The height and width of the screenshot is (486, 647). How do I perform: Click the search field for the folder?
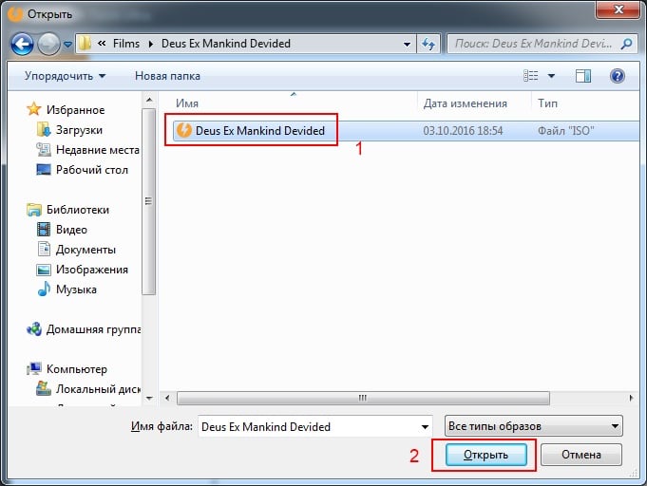(535, 44)
